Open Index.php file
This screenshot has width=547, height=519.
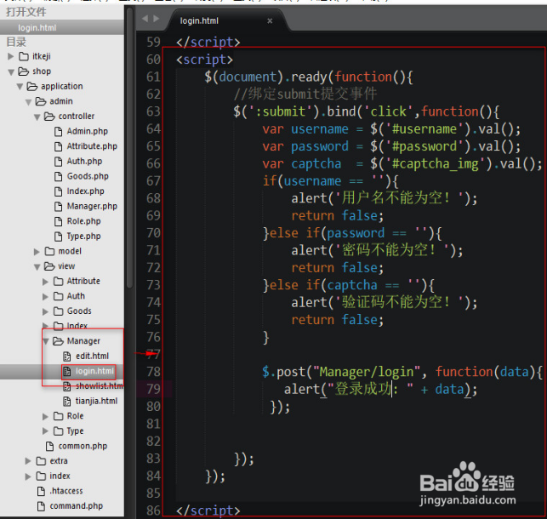coord(85,191)
